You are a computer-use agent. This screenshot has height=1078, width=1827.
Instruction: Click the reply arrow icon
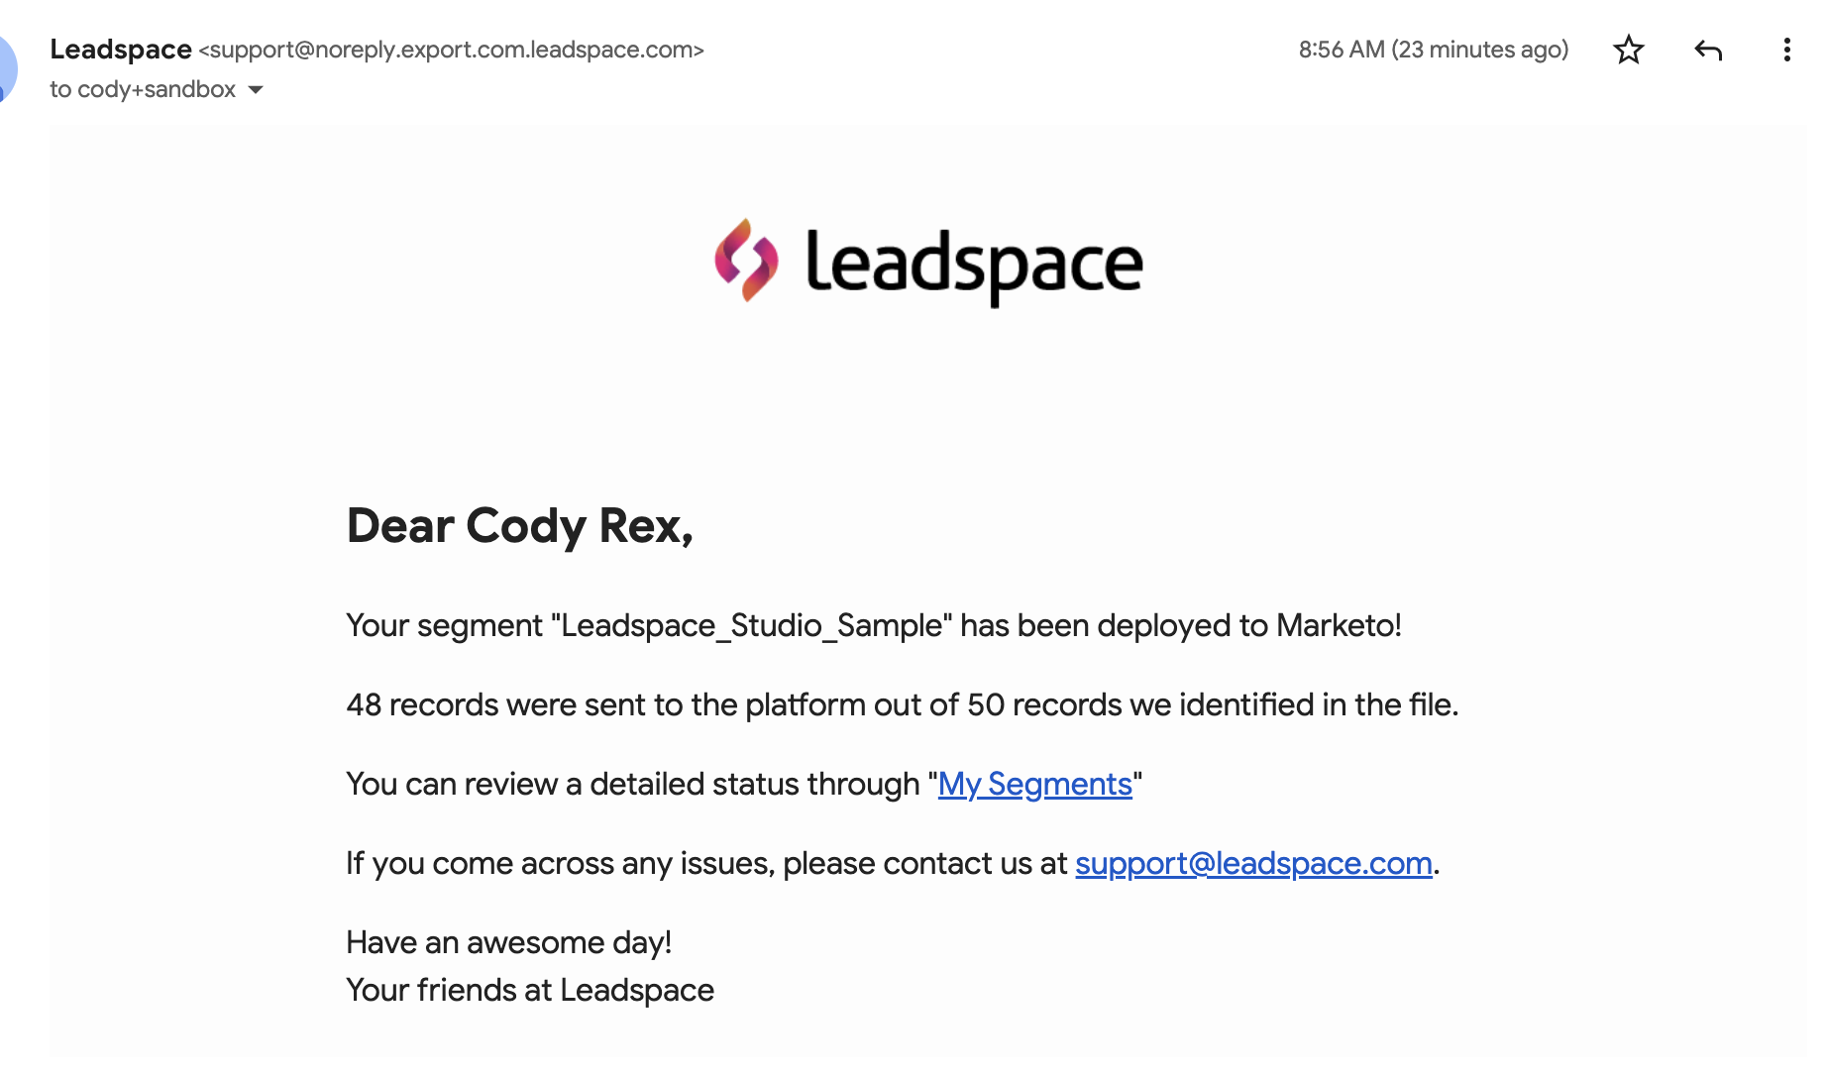pos(1708,50)
